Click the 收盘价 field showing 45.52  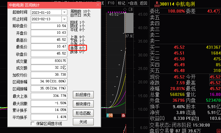[x=49, y=54]
